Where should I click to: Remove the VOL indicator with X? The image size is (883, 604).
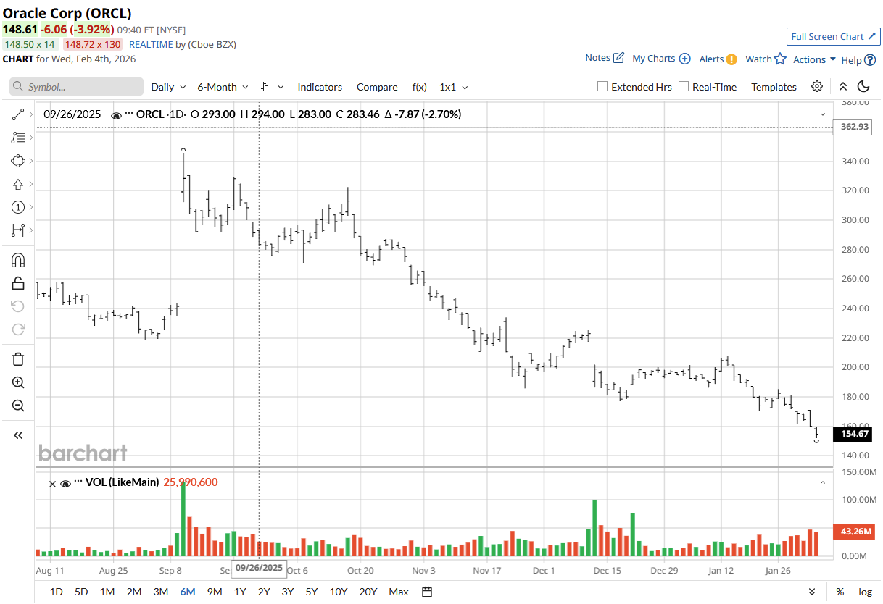(52, 483)
